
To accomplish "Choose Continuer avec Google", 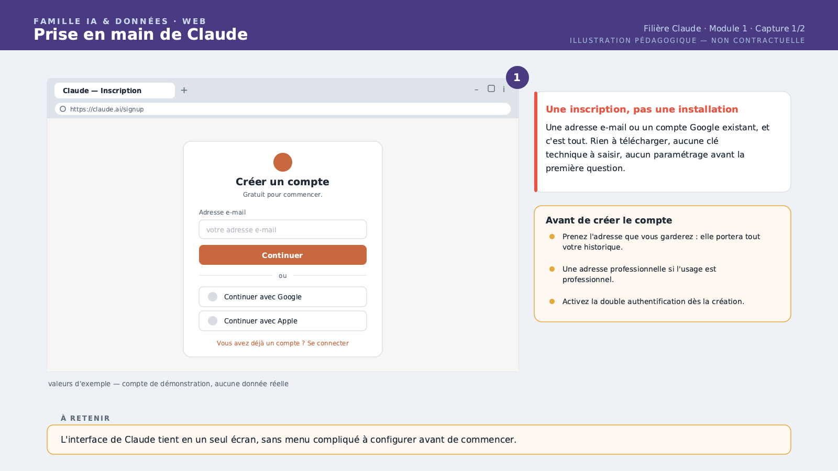I will click(x=283, y=297).
